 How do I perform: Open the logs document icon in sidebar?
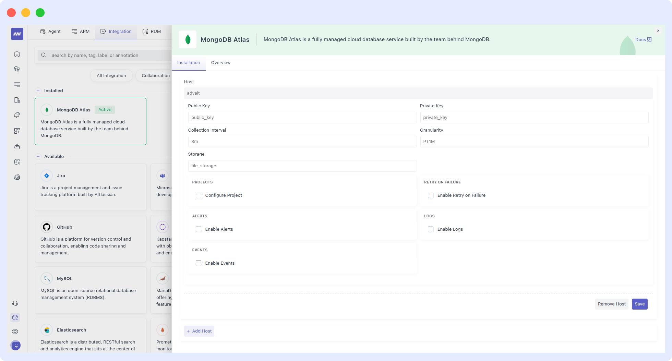pyautogui.click(x=17, y=100)
